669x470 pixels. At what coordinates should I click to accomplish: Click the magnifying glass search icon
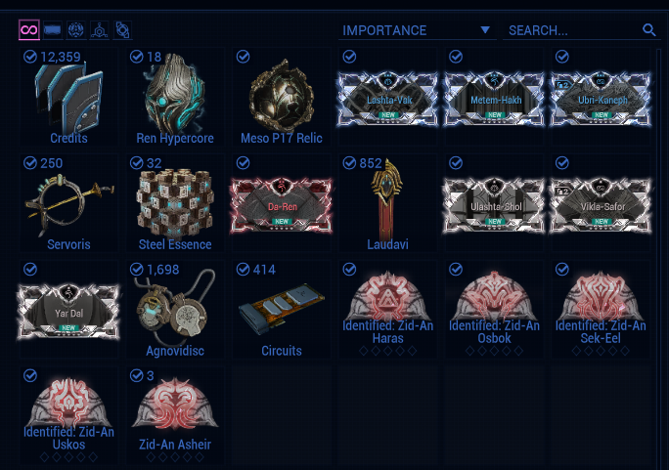[x=648, y=30]
